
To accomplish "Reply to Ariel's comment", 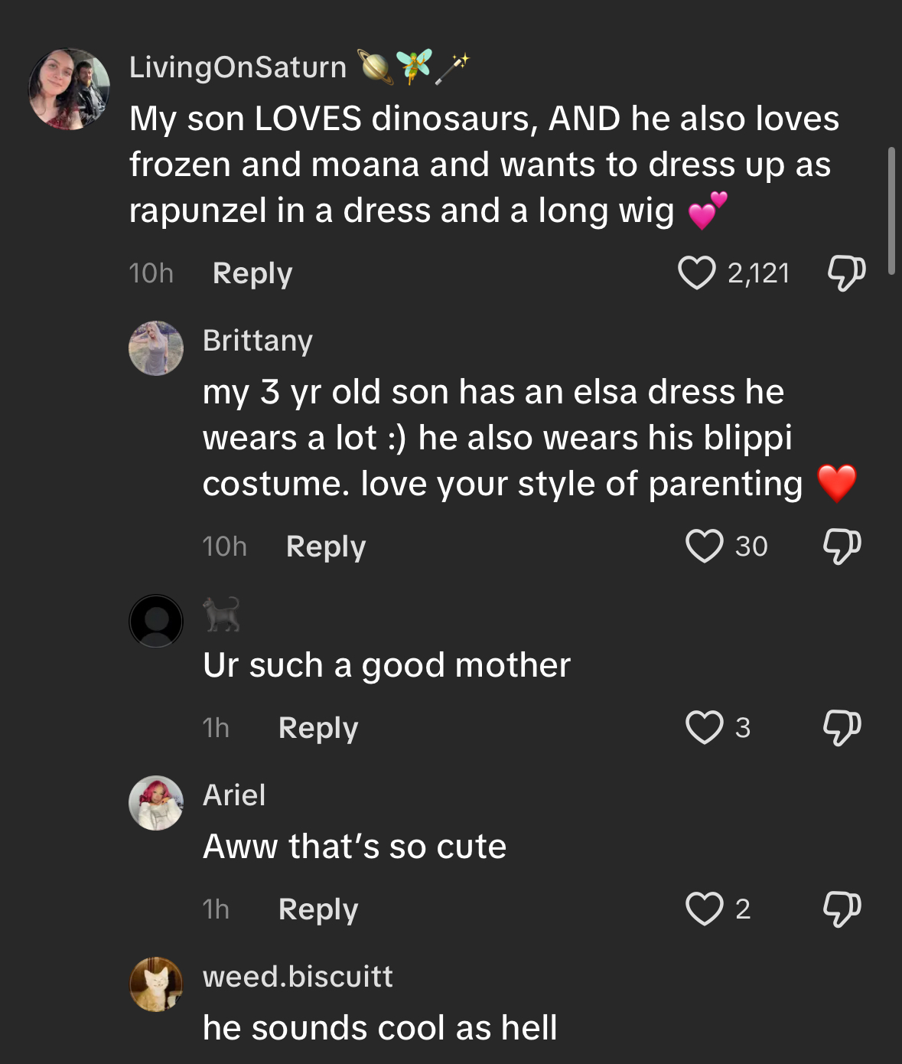I will [x=318, y=909].
